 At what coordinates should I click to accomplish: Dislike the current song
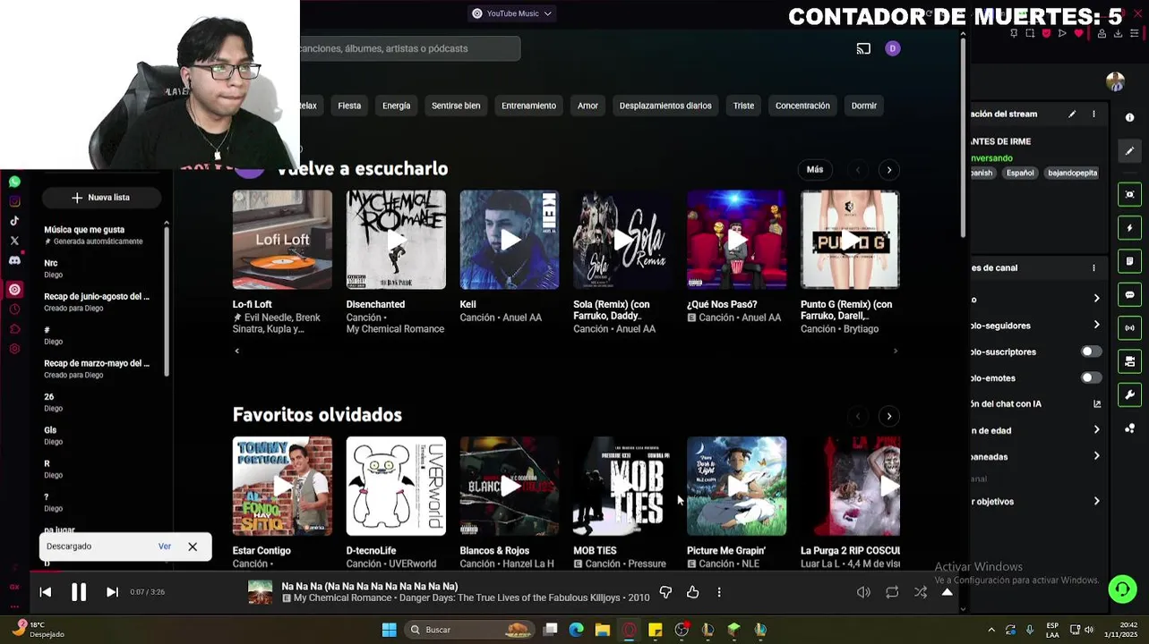pyautogui.click(x=665, y=592)
